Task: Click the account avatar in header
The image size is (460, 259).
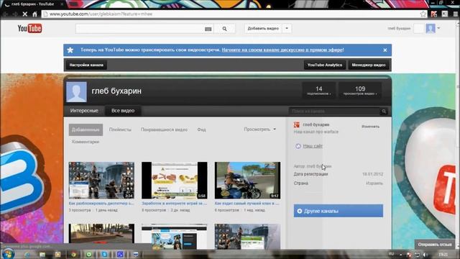Action: pos(431,29)
